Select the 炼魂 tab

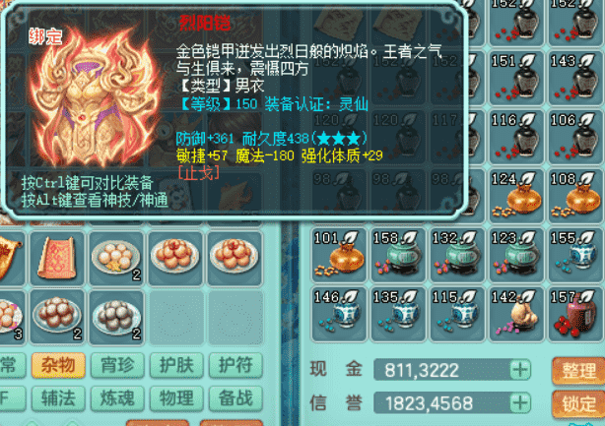(117, 398)
